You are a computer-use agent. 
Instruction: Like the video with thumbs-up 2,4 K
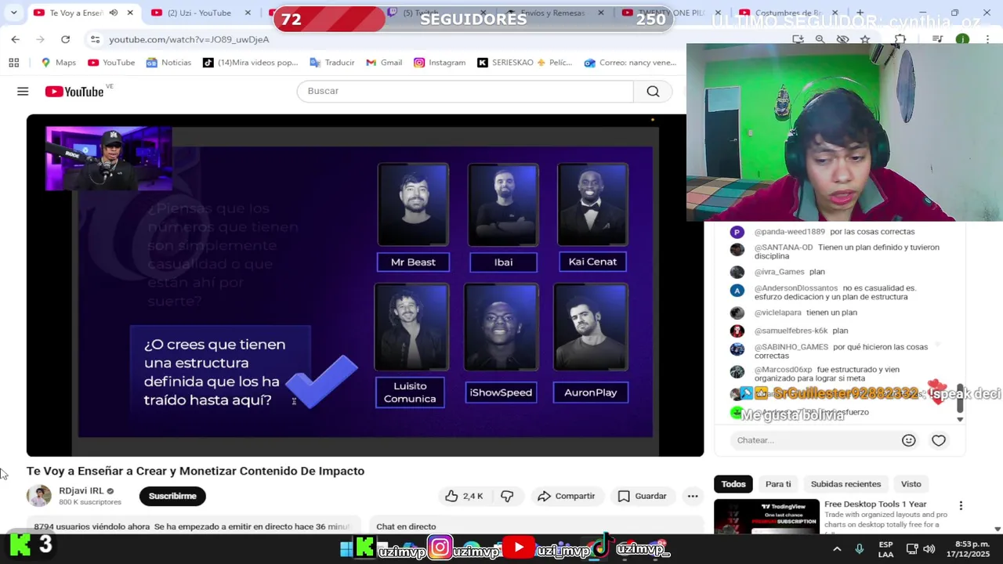(x=464, y=496)
